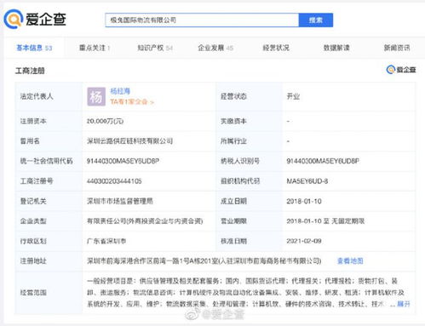Image resolution: width=425 pixels, height=326 pixels.
Task: Expand the business scope with 展开
Action: 404,304
